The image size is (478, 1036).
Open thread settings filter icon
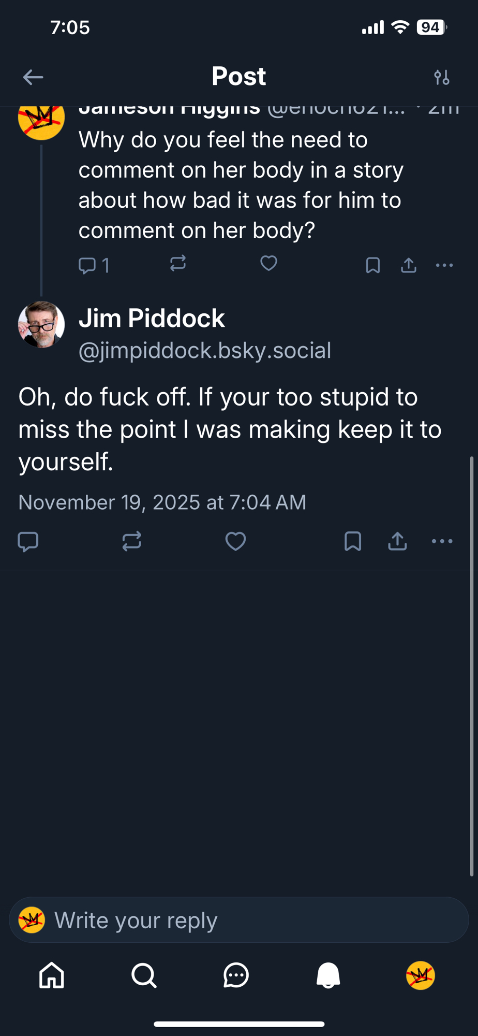pyautogui.click(x=441, y=78)
